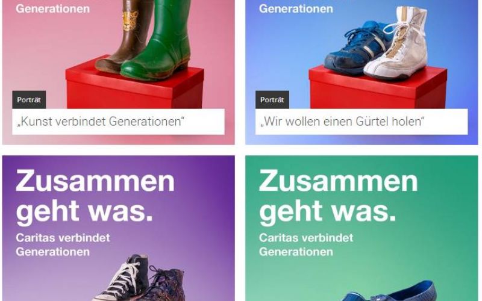The image size is (482, 301).
Task: Select the green "Zusammen geht was." card
Action: coord(361,228)
